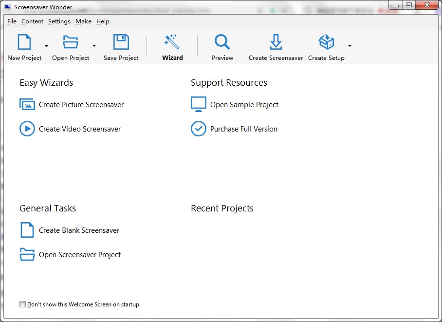Expand the Create Setup dropdown arrow
The image size is (442, 322).
[350, 46]
